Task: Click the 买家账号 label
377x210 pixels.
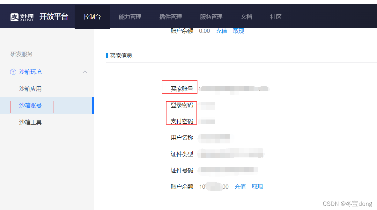Action: [x=182, y=89]
